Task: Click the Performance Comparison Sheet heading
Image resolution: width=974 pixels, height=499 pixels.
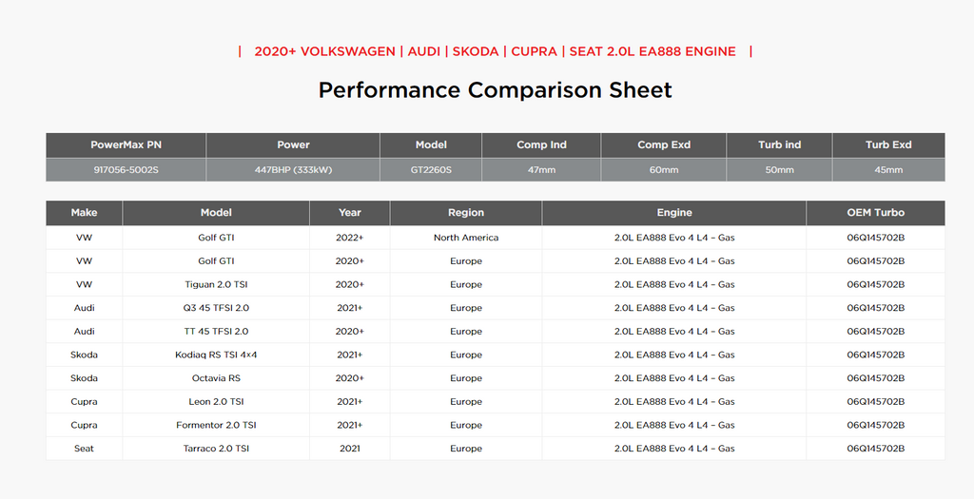Action: pyautogui.click(x=495, y=90)
